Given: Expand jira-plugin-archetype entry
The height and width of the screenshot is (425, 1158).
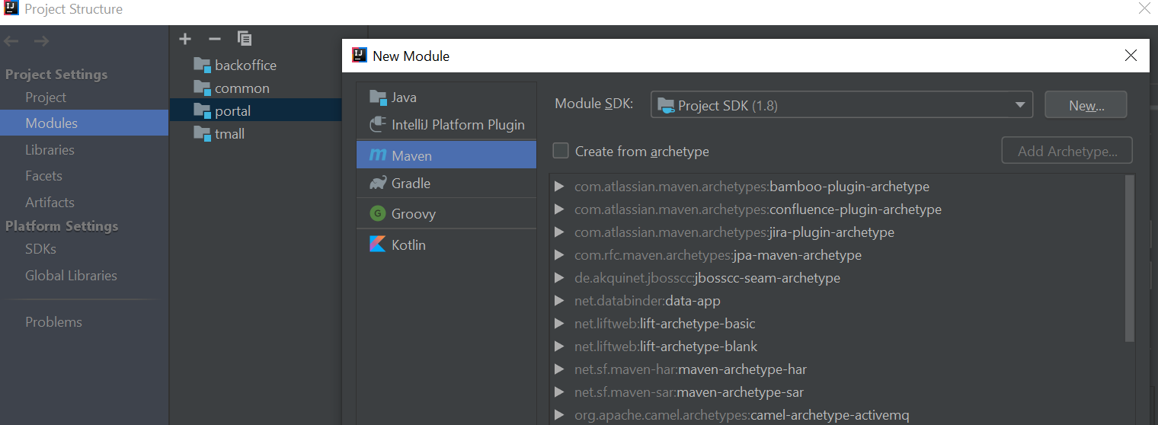Looking at the screenshot, I should coord(559,232).
